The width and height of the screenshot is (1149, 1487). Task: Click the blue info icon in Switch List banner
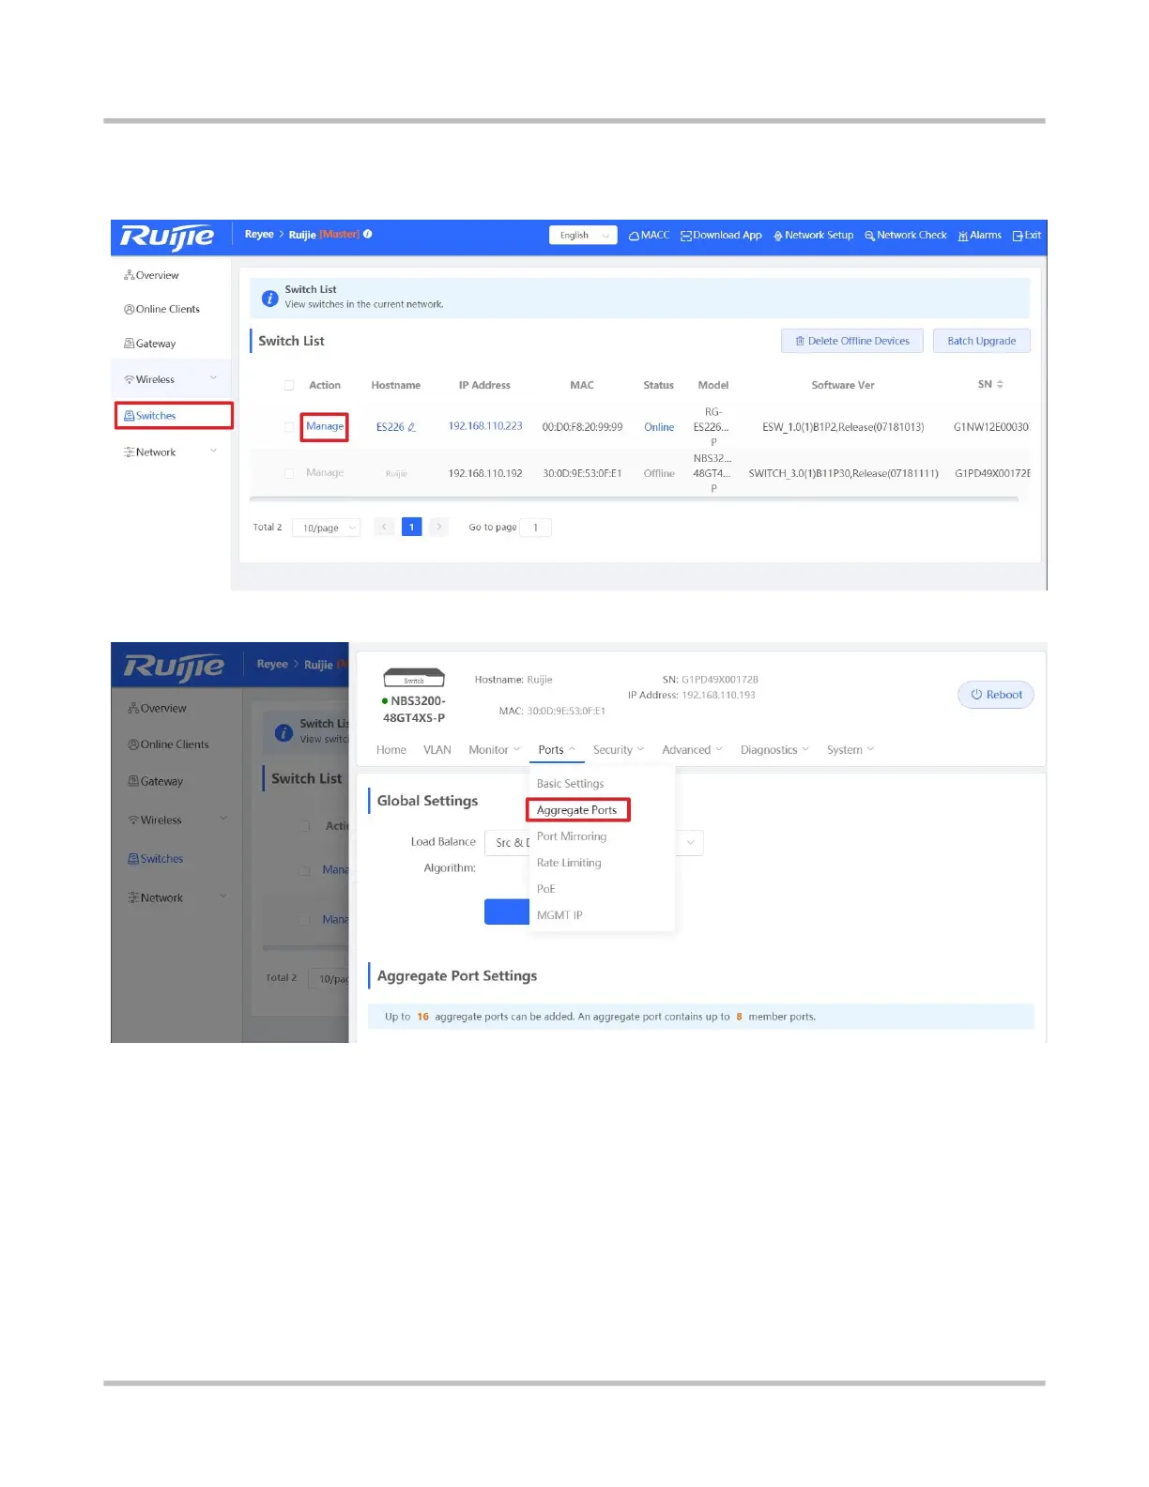269,299
